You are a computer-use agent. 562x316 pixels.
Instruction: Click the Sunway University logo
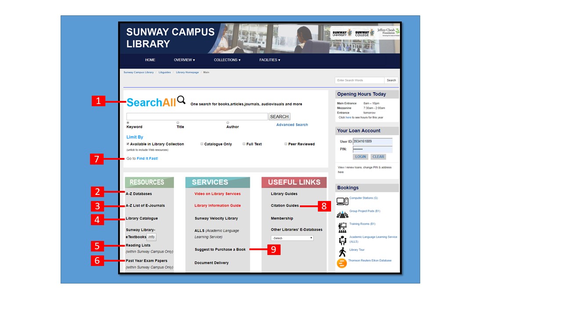342,33
